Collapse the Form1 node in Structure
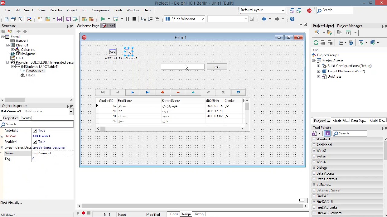The width and height of the screenshot is (387, 217). coord(2,37)
